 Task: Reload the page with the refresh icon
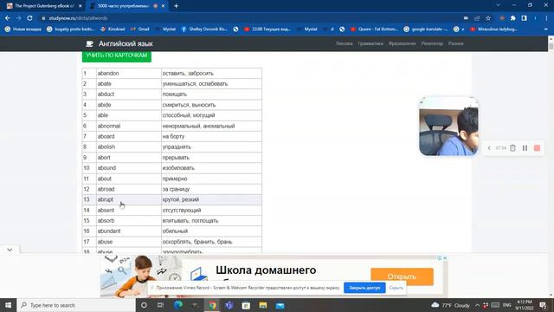coord(30,18)
